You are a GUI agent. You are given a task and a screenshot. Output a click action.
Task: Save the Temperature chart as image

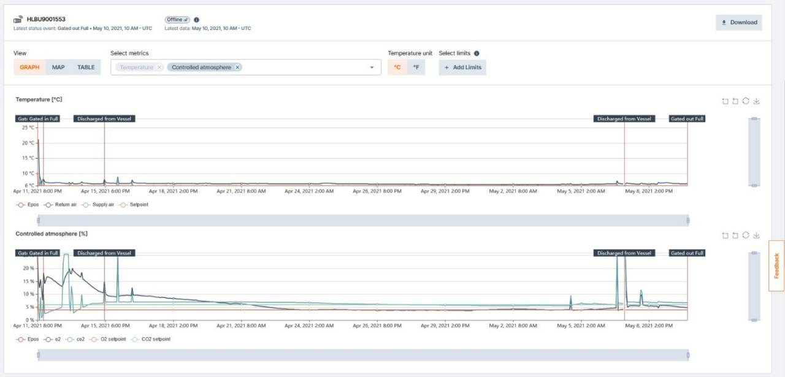757,102
